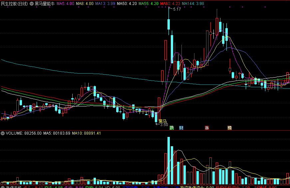
Task: Click the orange 榜 event marker icon
Action: [x=229, y=128]
